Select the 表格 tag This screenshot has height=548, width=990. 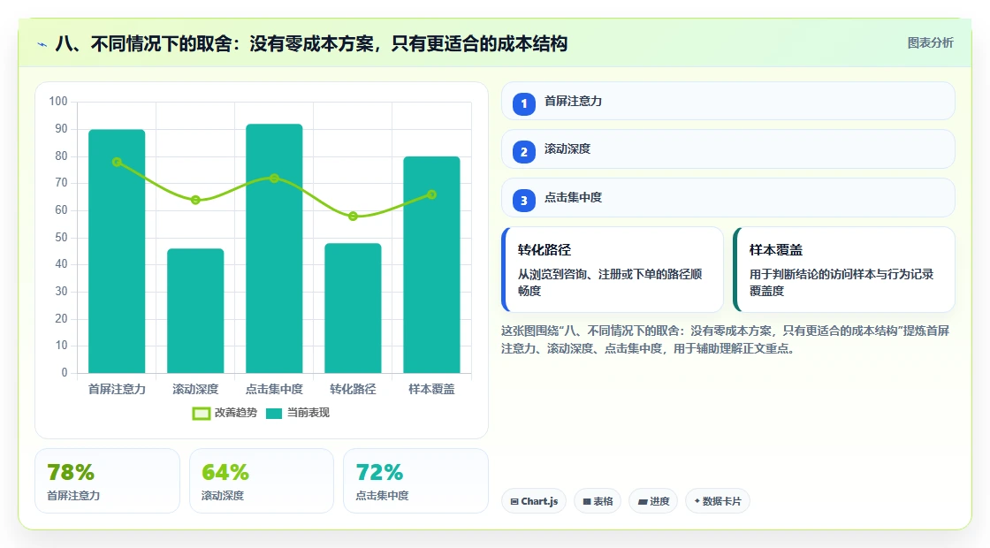(598, 501)
